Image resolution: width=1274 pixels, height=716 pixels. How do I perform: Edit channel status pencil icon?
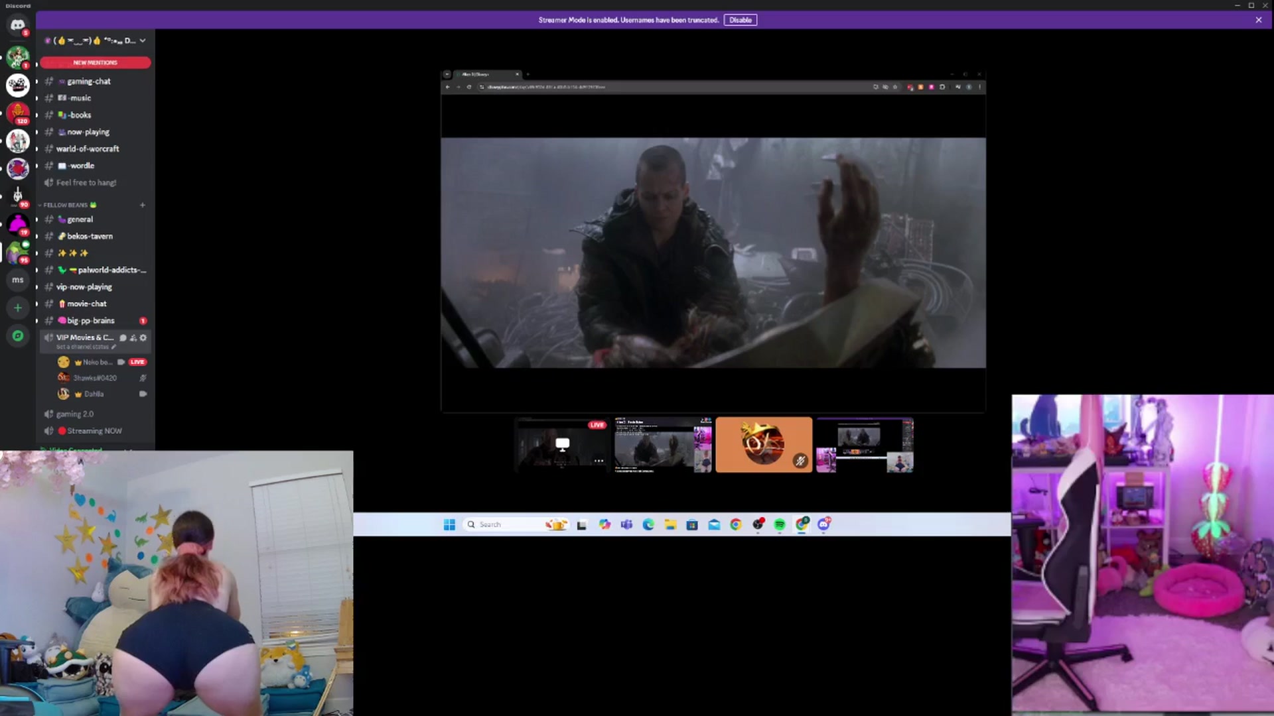113,347
